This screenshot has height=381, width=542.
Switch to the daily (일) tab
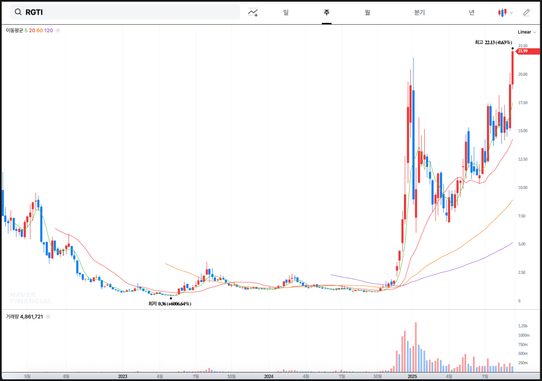point(286,12)
